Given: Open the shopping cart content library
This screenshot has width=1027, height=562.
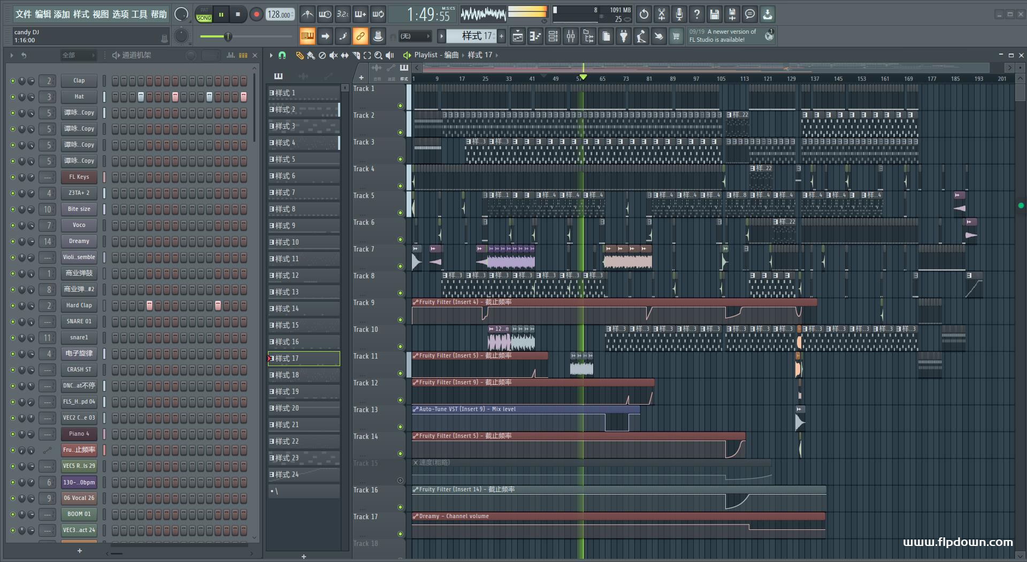Looking at the screenshot, I should click(x=676, y=36).
